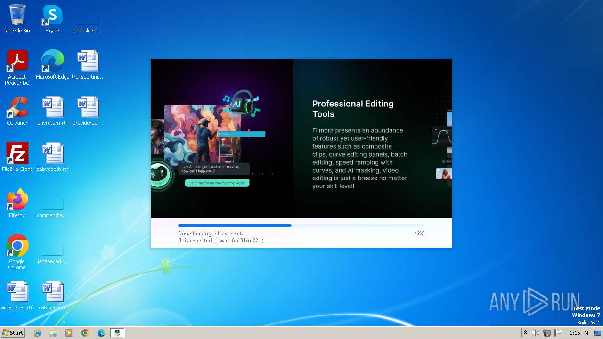Open the CCleaner desktop shortcut

17,111
